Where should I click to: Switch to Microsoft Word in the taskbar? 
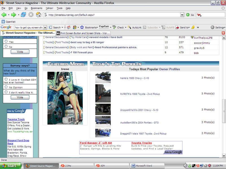pos(147,166)
